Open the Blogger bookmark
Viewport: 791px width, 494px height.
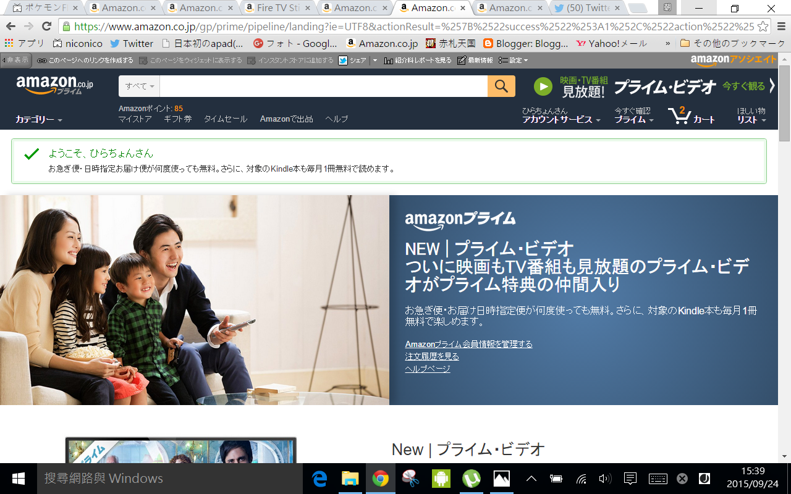click(525, 43)
